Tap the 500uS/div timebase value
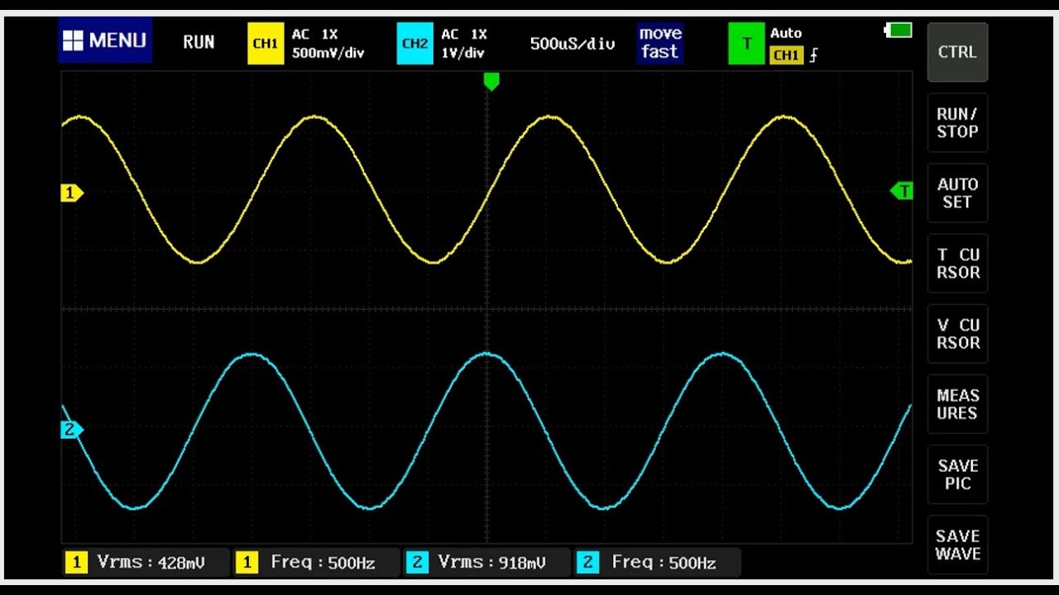The width and height of the screenshot is (1059, 595). (573, 44)
